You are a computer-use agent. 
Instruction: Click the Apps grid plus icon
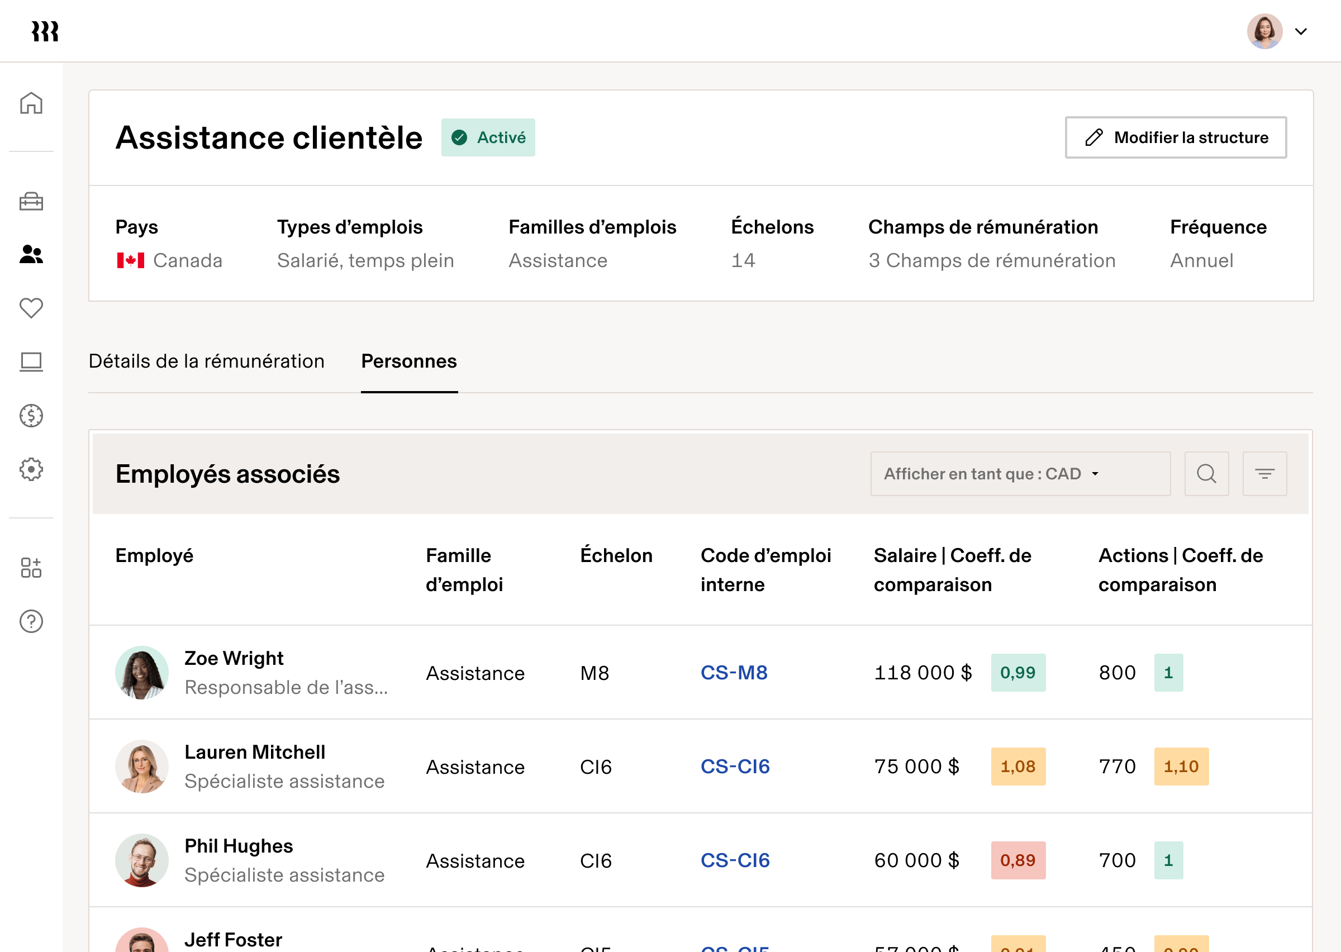[31, 568]
